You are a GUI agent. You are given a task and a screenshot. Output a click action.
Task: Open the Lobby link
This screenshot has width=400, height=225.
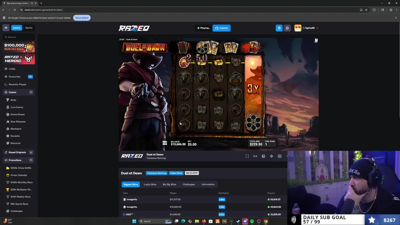pyautogui.click(x=12, y=69)
